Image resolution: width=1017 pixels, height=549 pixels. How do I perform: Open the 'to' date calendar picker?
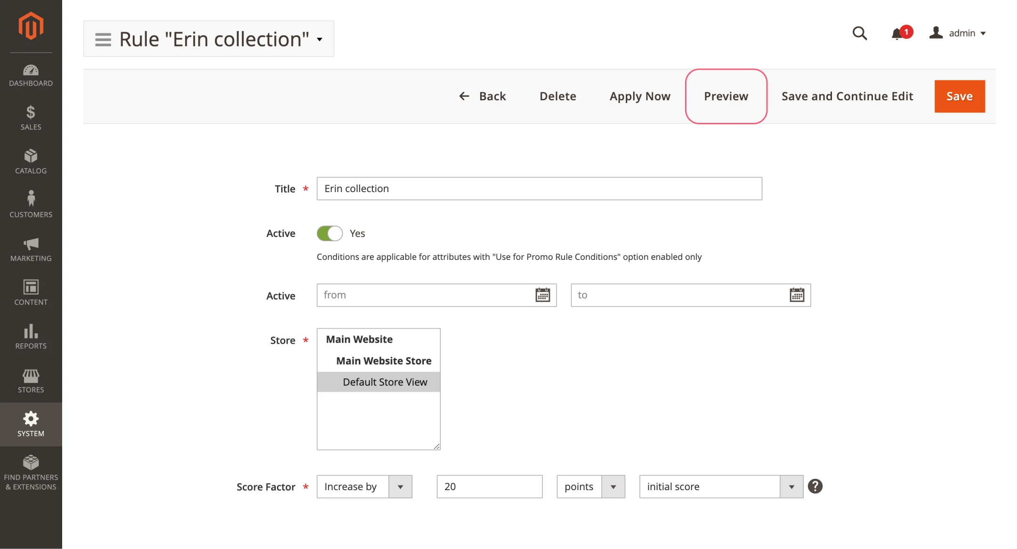[797, 295]
